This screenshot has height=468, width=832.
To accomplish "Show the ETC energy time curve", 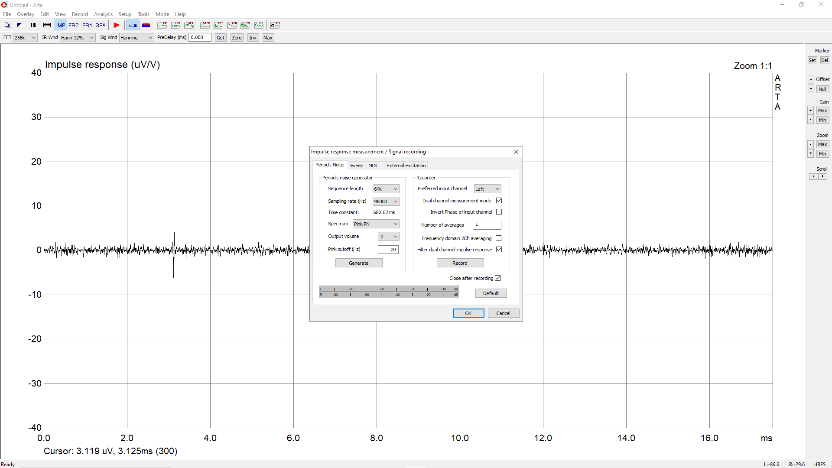I will coord(218,25).
